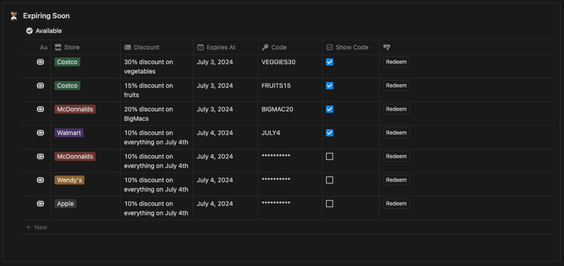
Task: Redeem the Wendy's coupon
Action: (396, 180)
